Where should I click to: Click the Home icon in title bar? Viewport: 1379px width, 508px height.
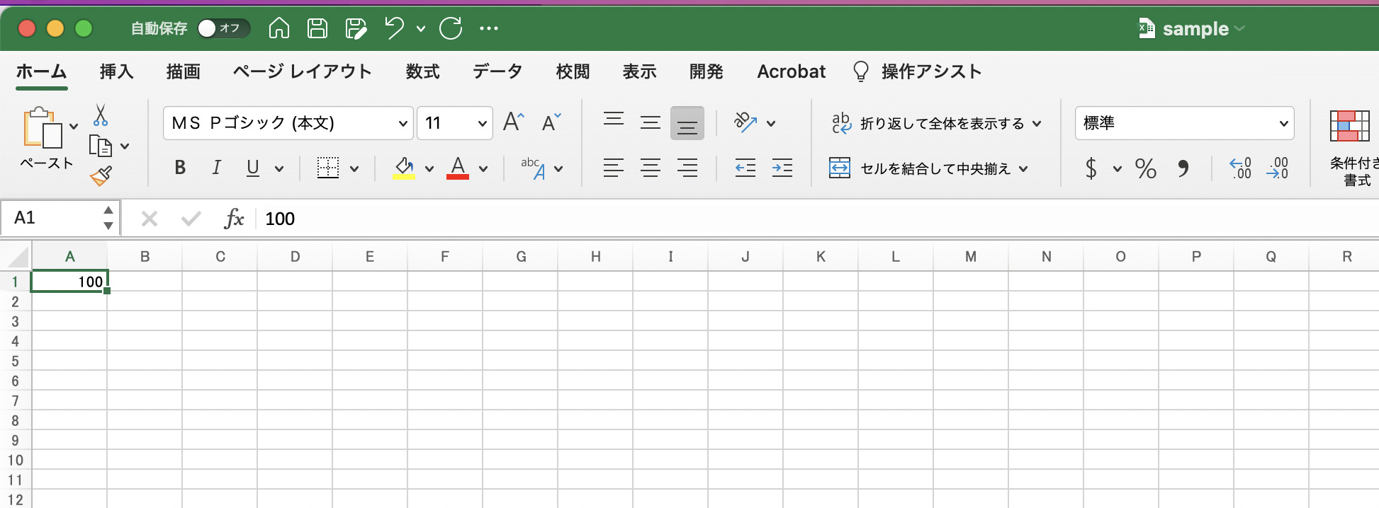[x=278, y=28]
